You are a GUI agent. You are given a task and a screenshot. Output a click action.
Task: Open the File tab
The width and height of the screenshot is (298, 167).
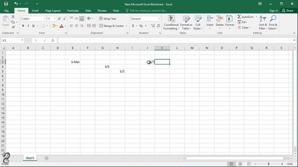(7, 11)
